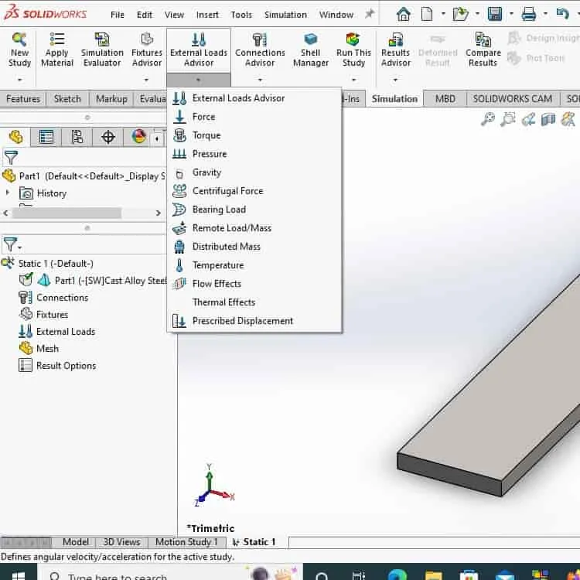Image resolution: width=580 pixels, height=580 pixels.
Task: Click the Compare Results icon
Action: (x=483, y=51)
